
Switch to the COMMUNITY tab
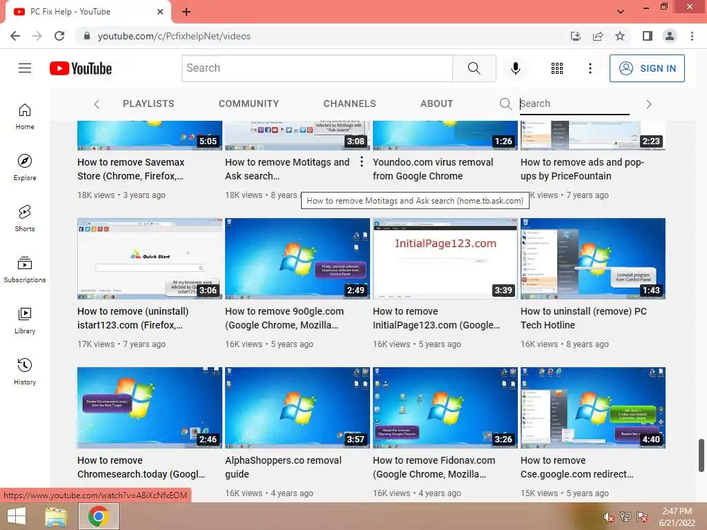tap(249, 104)
